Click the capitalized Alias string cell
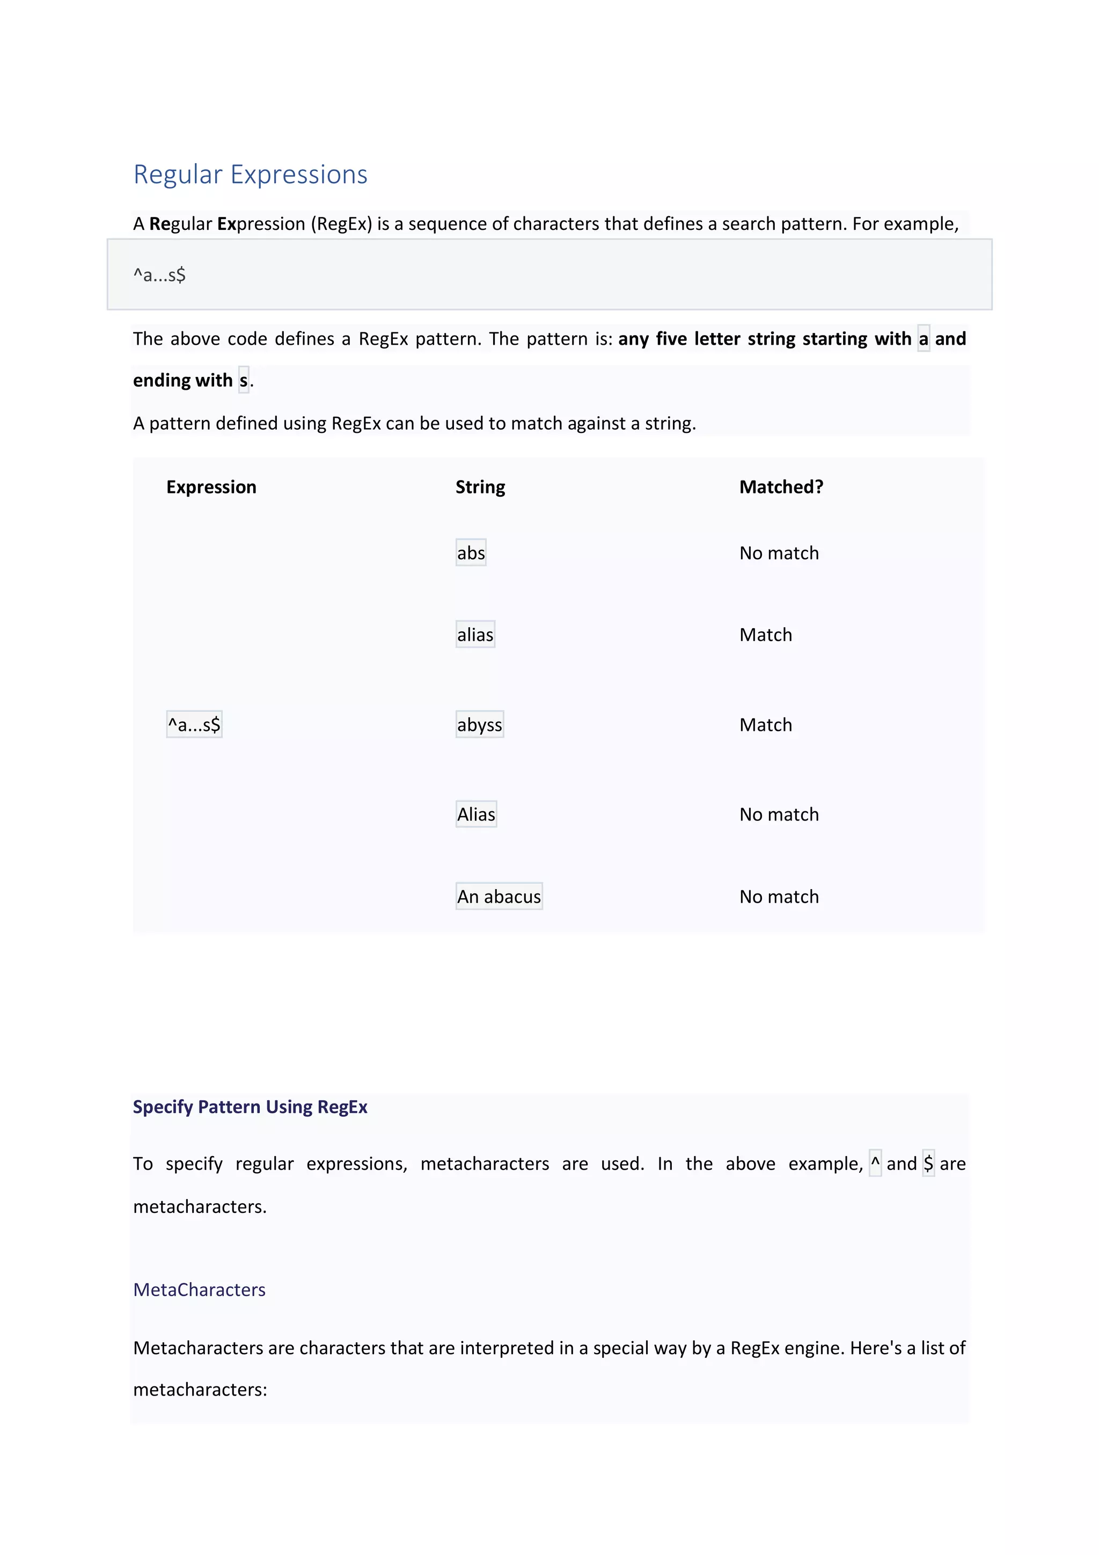Image resolution: width=1099 pixels, height=1555 pixels. tap(477, 814)
